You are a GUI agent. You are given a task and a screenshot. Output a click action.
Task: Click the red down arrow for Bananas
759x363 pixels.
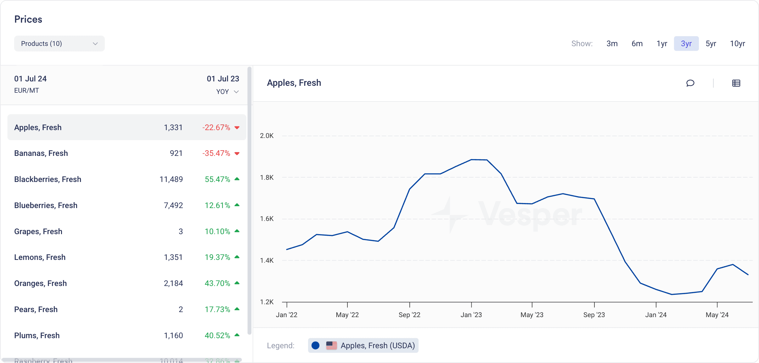[x=237, y=153]
